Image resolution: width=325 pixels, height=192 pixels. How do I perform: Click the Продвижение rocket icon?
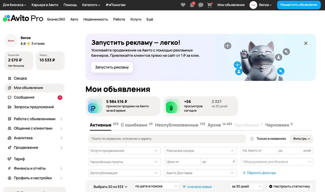(9, 148)
